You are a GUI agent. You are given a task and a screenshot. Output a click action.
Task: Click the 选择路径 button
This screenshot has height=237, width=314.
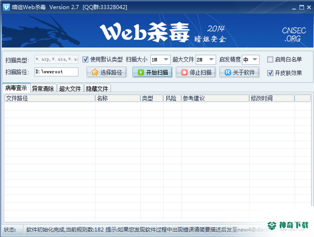pyautogui.click(x=107, y=72)
